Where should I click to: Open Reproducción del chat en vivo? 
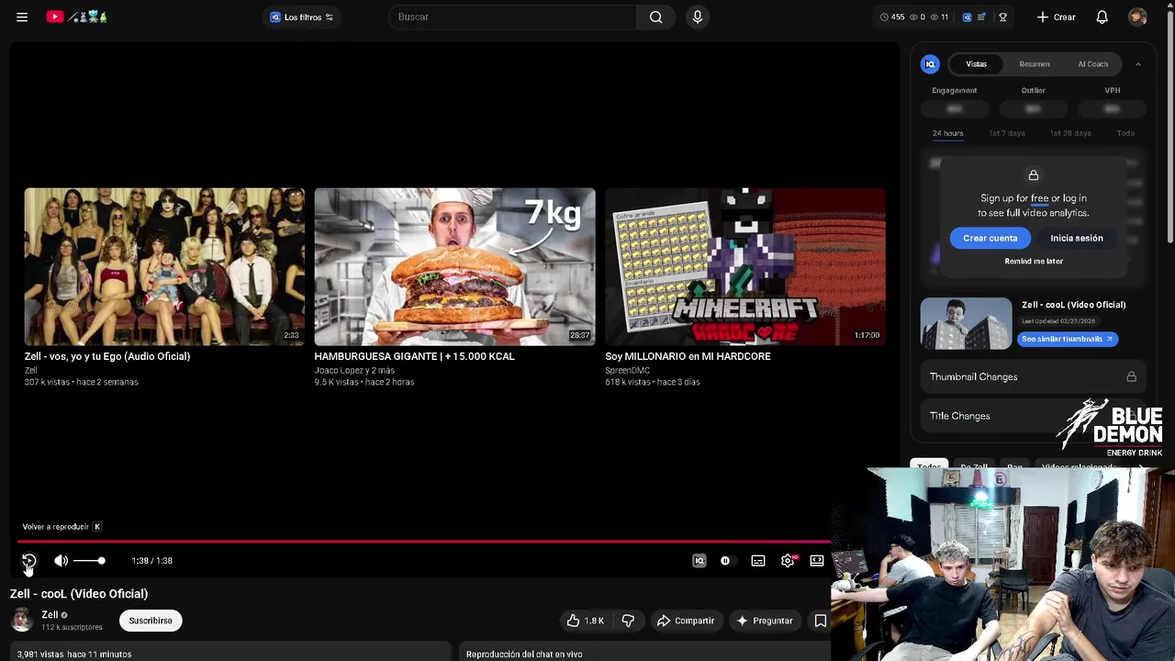pos(524,654)
